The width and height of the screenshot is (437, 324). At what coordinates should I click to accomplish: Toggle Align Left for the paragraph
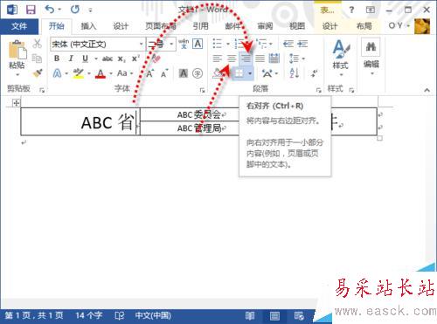click(217, 59)
